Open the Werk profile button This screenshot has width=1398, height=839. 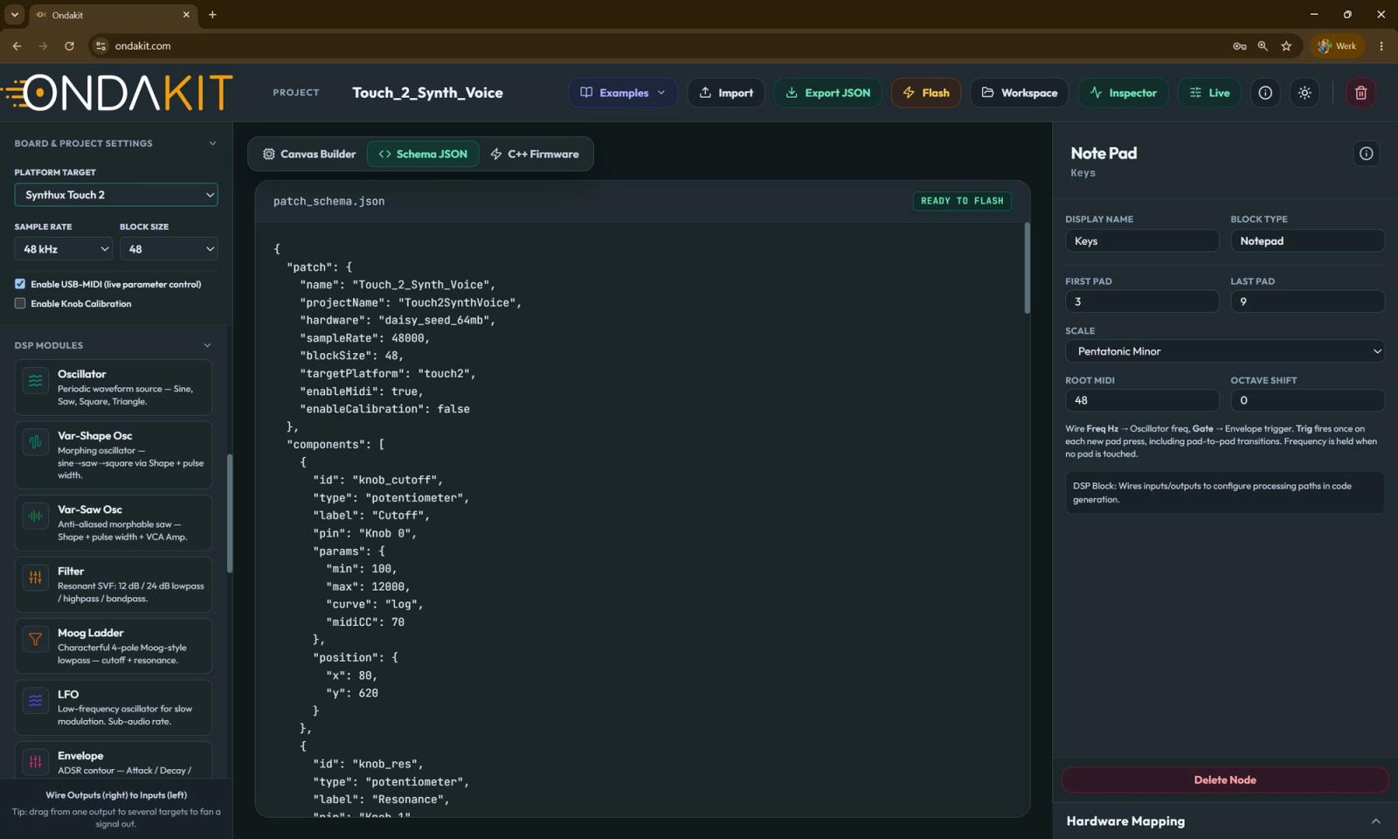[1338, 45]
